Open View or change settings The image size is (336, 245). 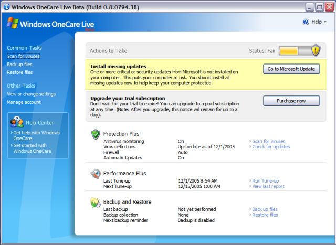pos(31,94)
